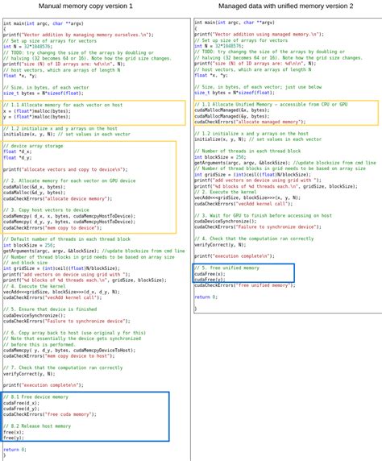Select the comment "// 5. free unified memory"
The width and height of the screenshot is (382, 461).
point(226,268)
